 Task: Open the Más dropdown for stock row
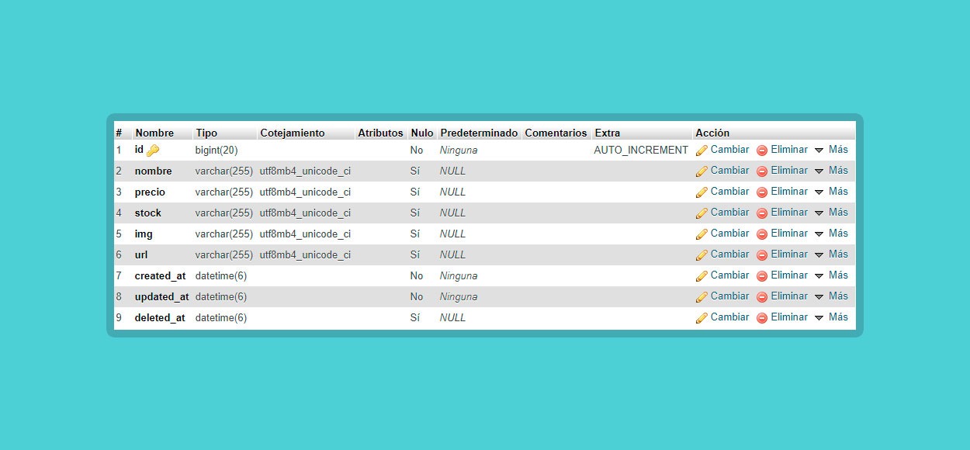pos(831,213)
